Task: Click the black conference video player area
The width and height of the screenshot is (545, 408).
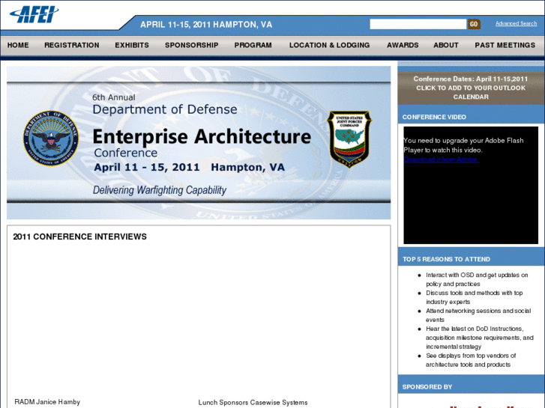Action: pyautogui.click(x=471, y=185)
